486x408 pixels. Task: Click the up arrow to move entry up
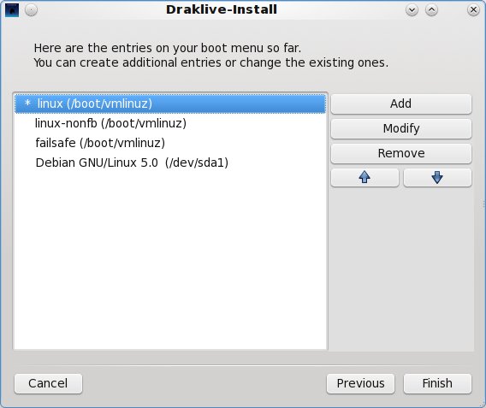pos(364,178)
